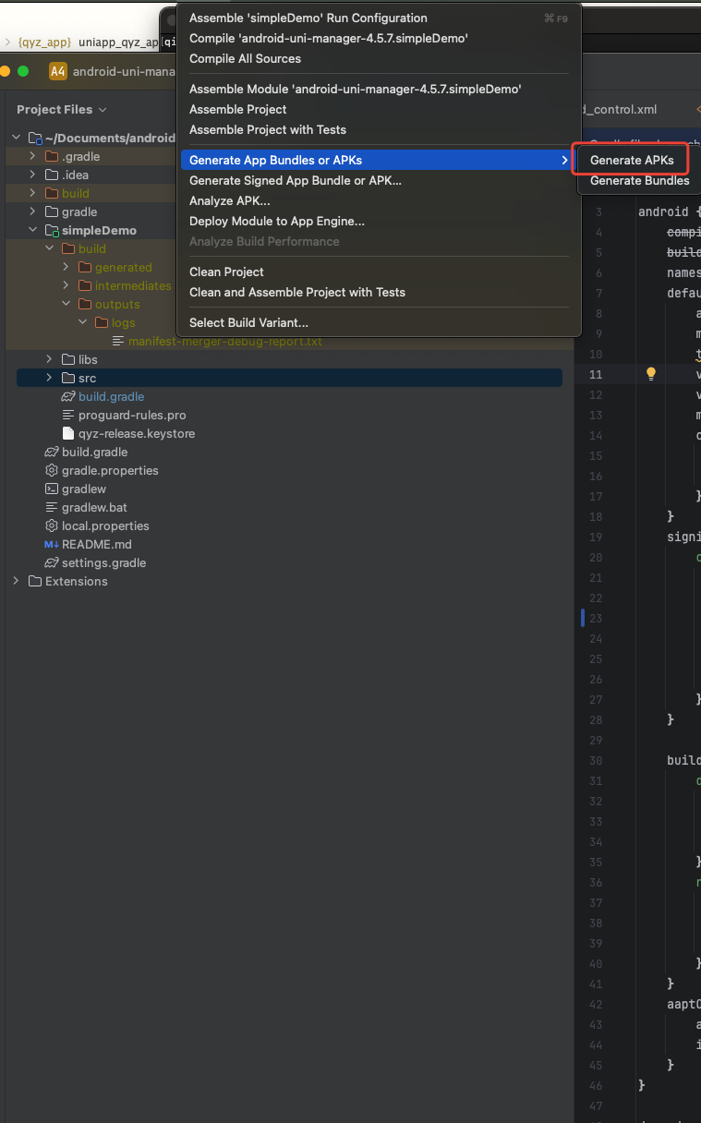Expand the intermediates folder
701x1123 pixels.
coord(66,285)
